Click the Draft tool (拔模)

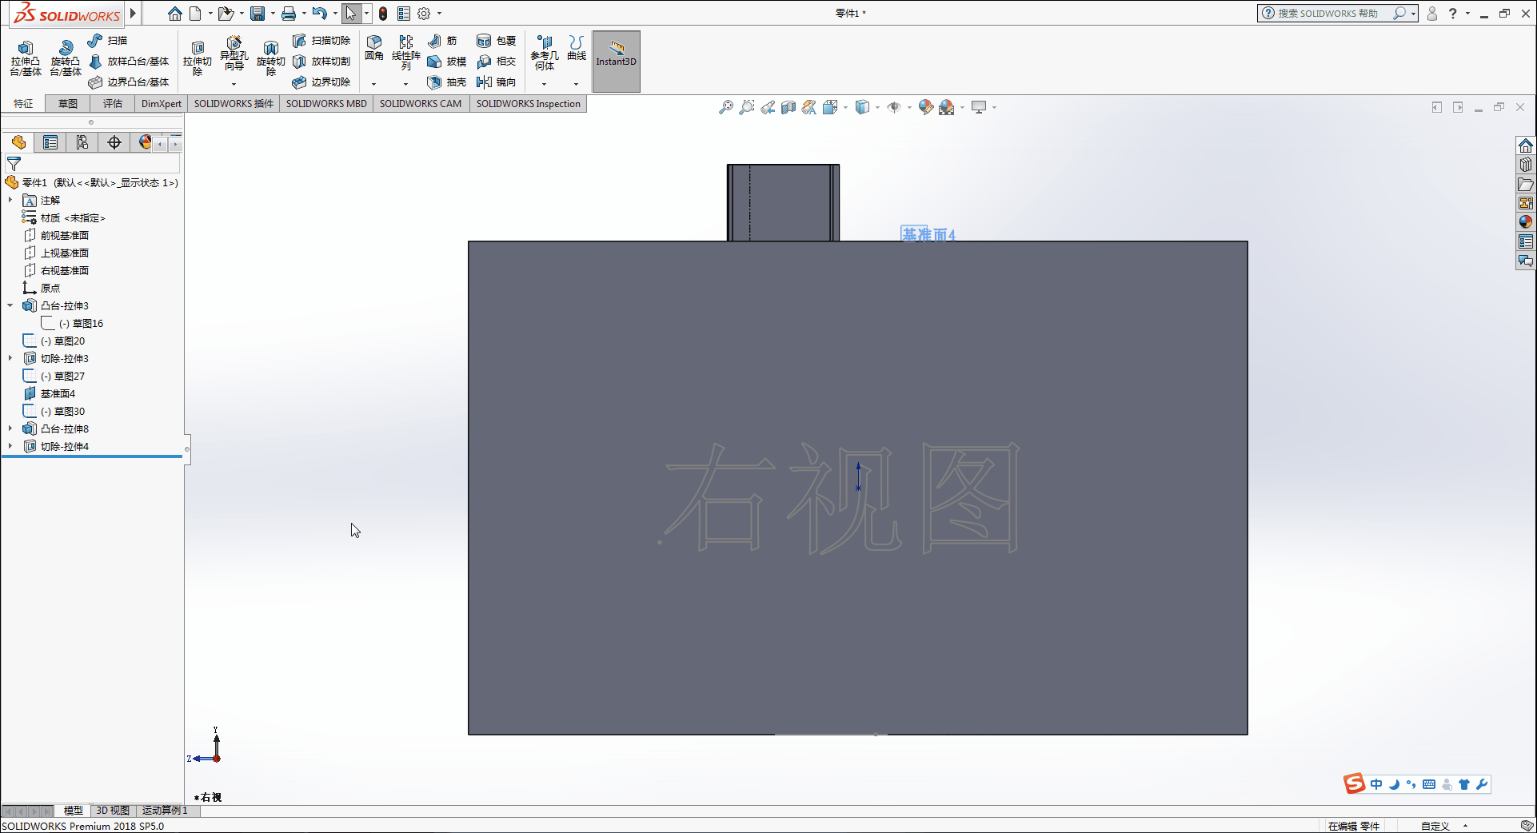pyautogui.click(x=446, y=61)
